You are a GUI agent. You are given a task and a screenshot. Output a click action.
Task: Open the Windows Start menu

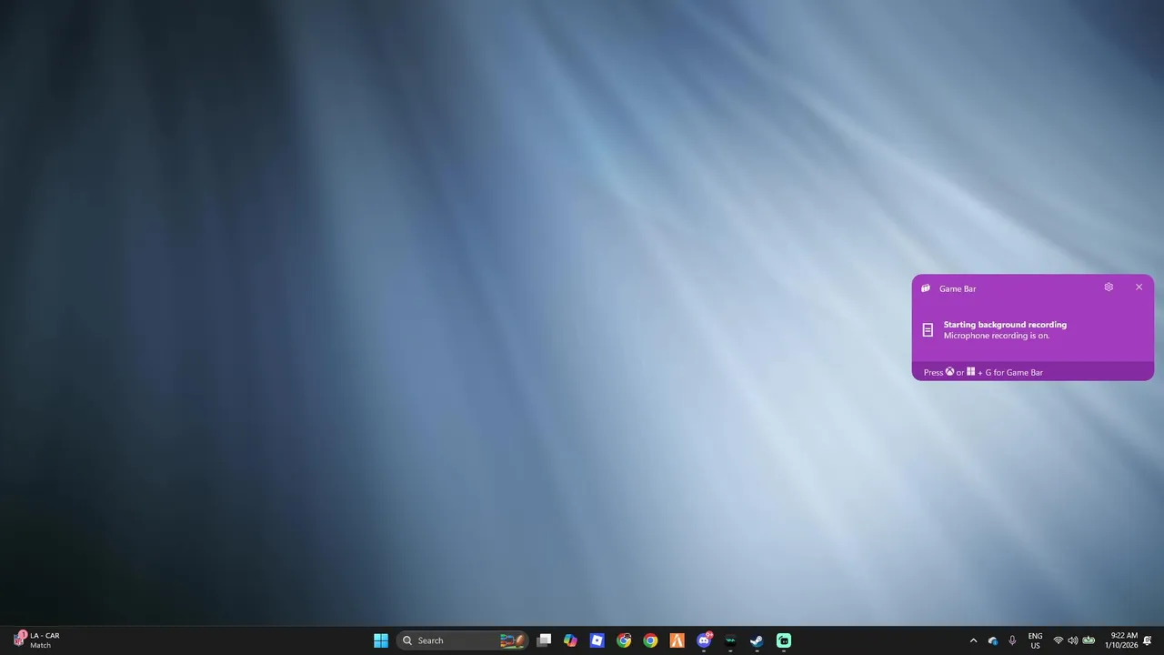(x=381, y=640)
